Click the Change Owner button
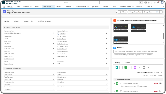Viewport: 166px width, 94px height. coord(148,12)
